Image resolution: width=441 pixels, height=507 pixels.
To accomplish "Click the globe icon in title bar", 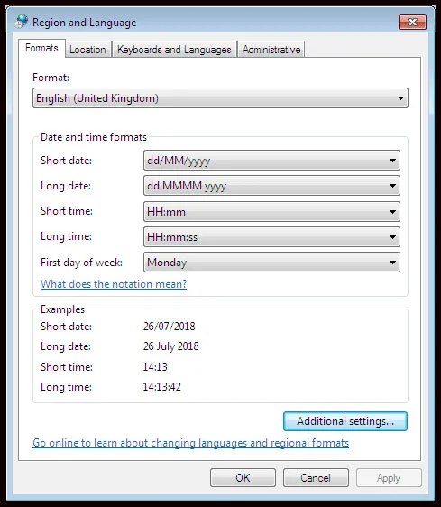I will [x=22, y=21].
